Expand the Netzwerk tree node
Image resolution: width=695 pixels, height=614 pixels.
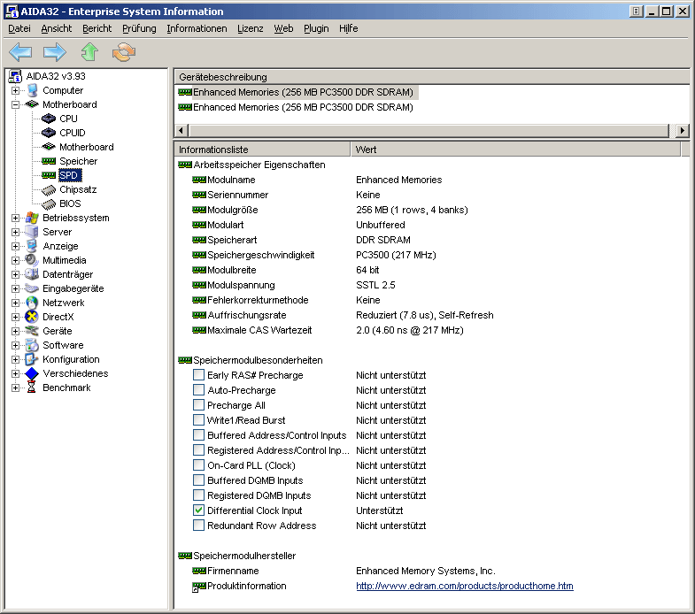point(16,303)
